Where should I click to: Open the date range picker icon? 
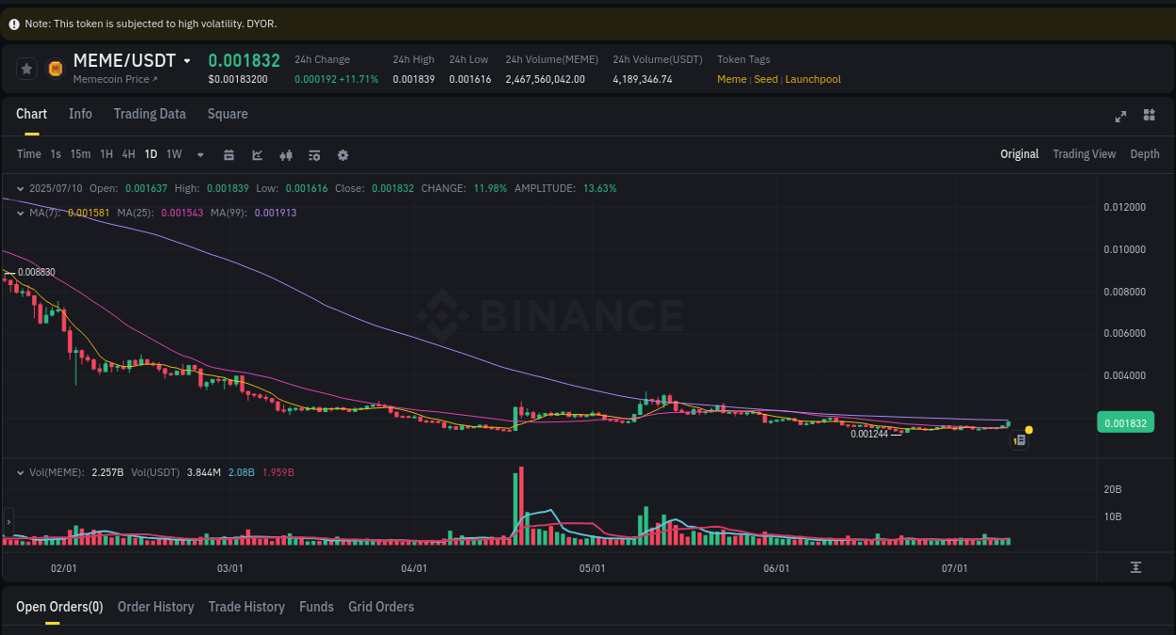229,154
